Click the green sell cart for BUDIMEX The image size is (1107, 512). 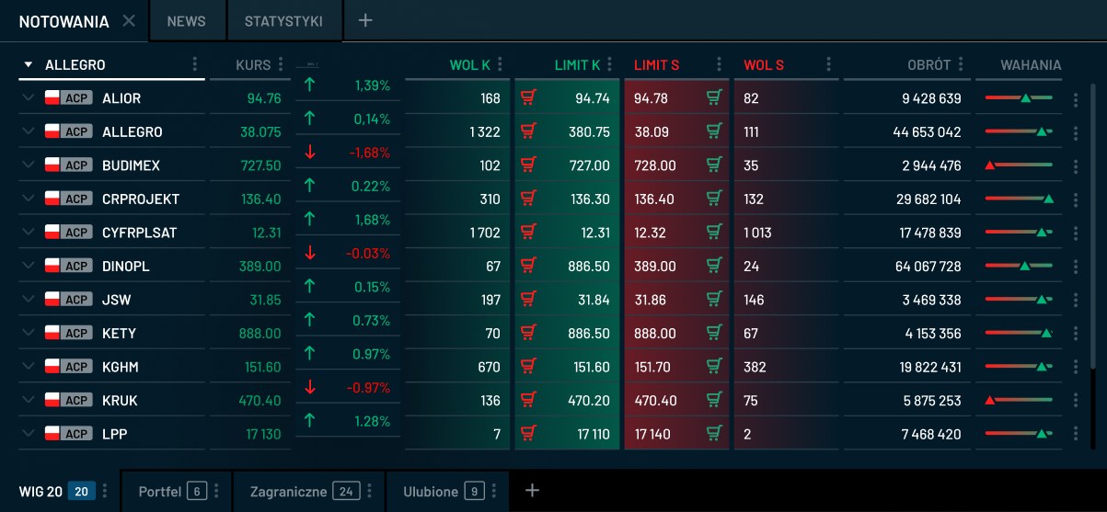pos(714,165)
